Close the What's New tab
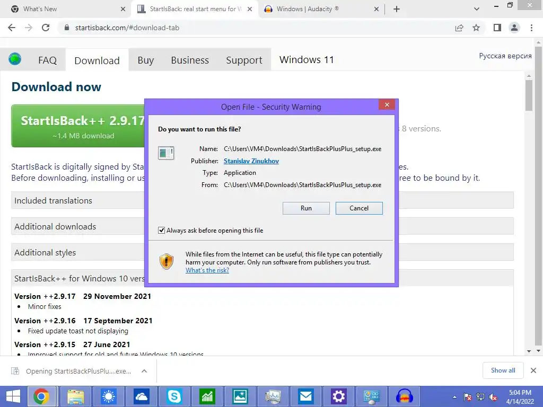The width and height of the screenshot is (543, 407). click(123, 9)
